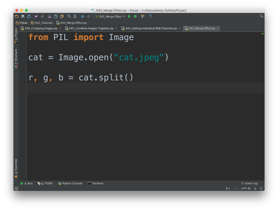
Task: Close the 042_Getting Individual RGB Channels.py tab
Action: [180, 28]
